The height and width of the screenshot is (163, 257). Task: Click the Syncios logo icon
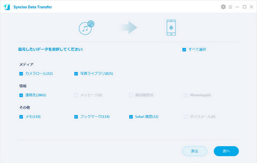[7, 7]
